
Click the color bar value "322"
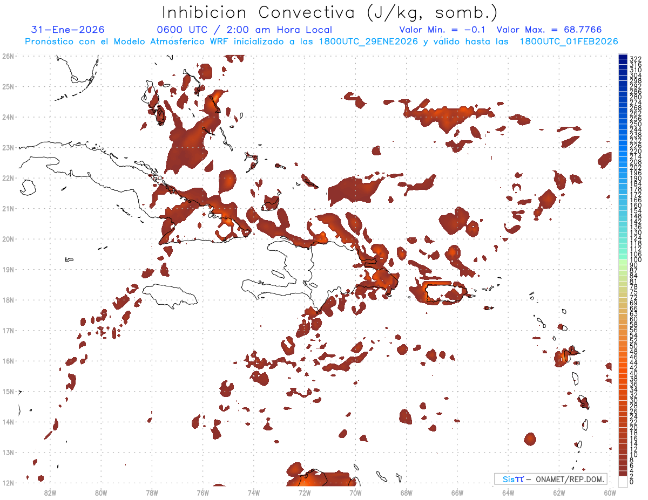[x=636, y=59]
